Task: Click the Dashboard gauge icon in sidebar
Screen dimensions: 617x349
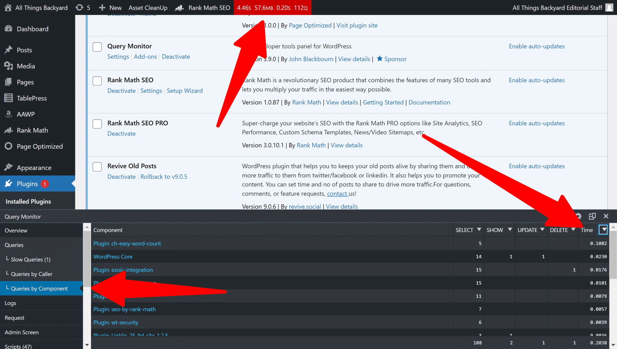Action: pos(8,29)
